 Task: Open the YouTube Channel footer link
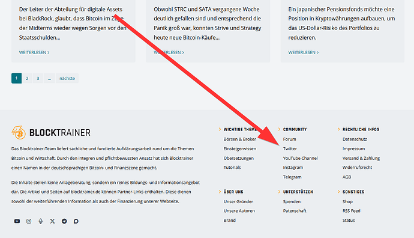click(x=300, y=158)
